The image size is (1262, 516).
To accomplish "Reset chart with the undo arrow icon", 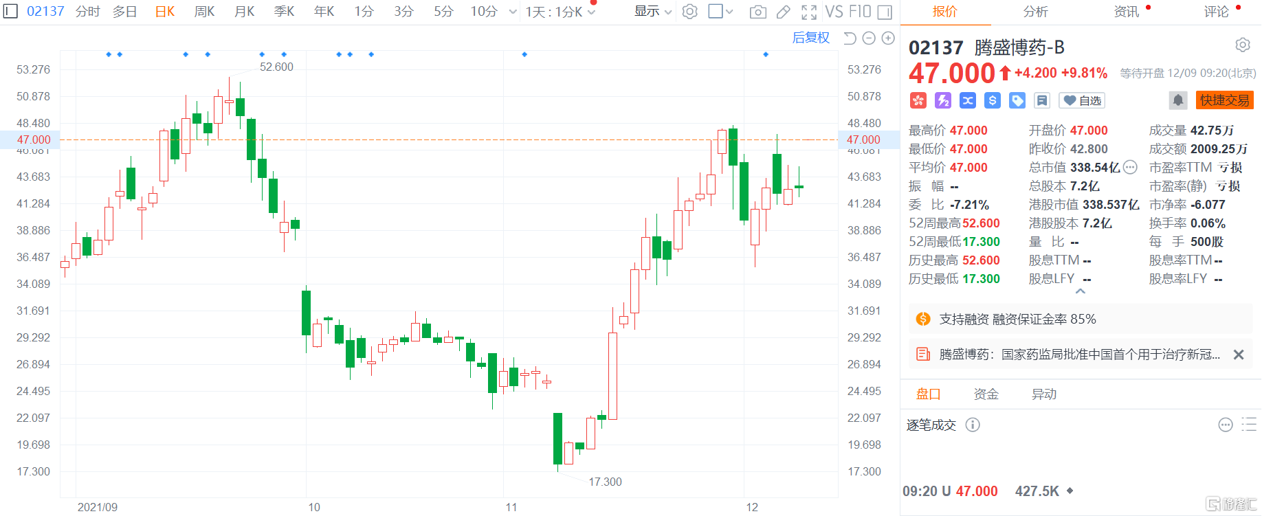I will pos(850,38).
